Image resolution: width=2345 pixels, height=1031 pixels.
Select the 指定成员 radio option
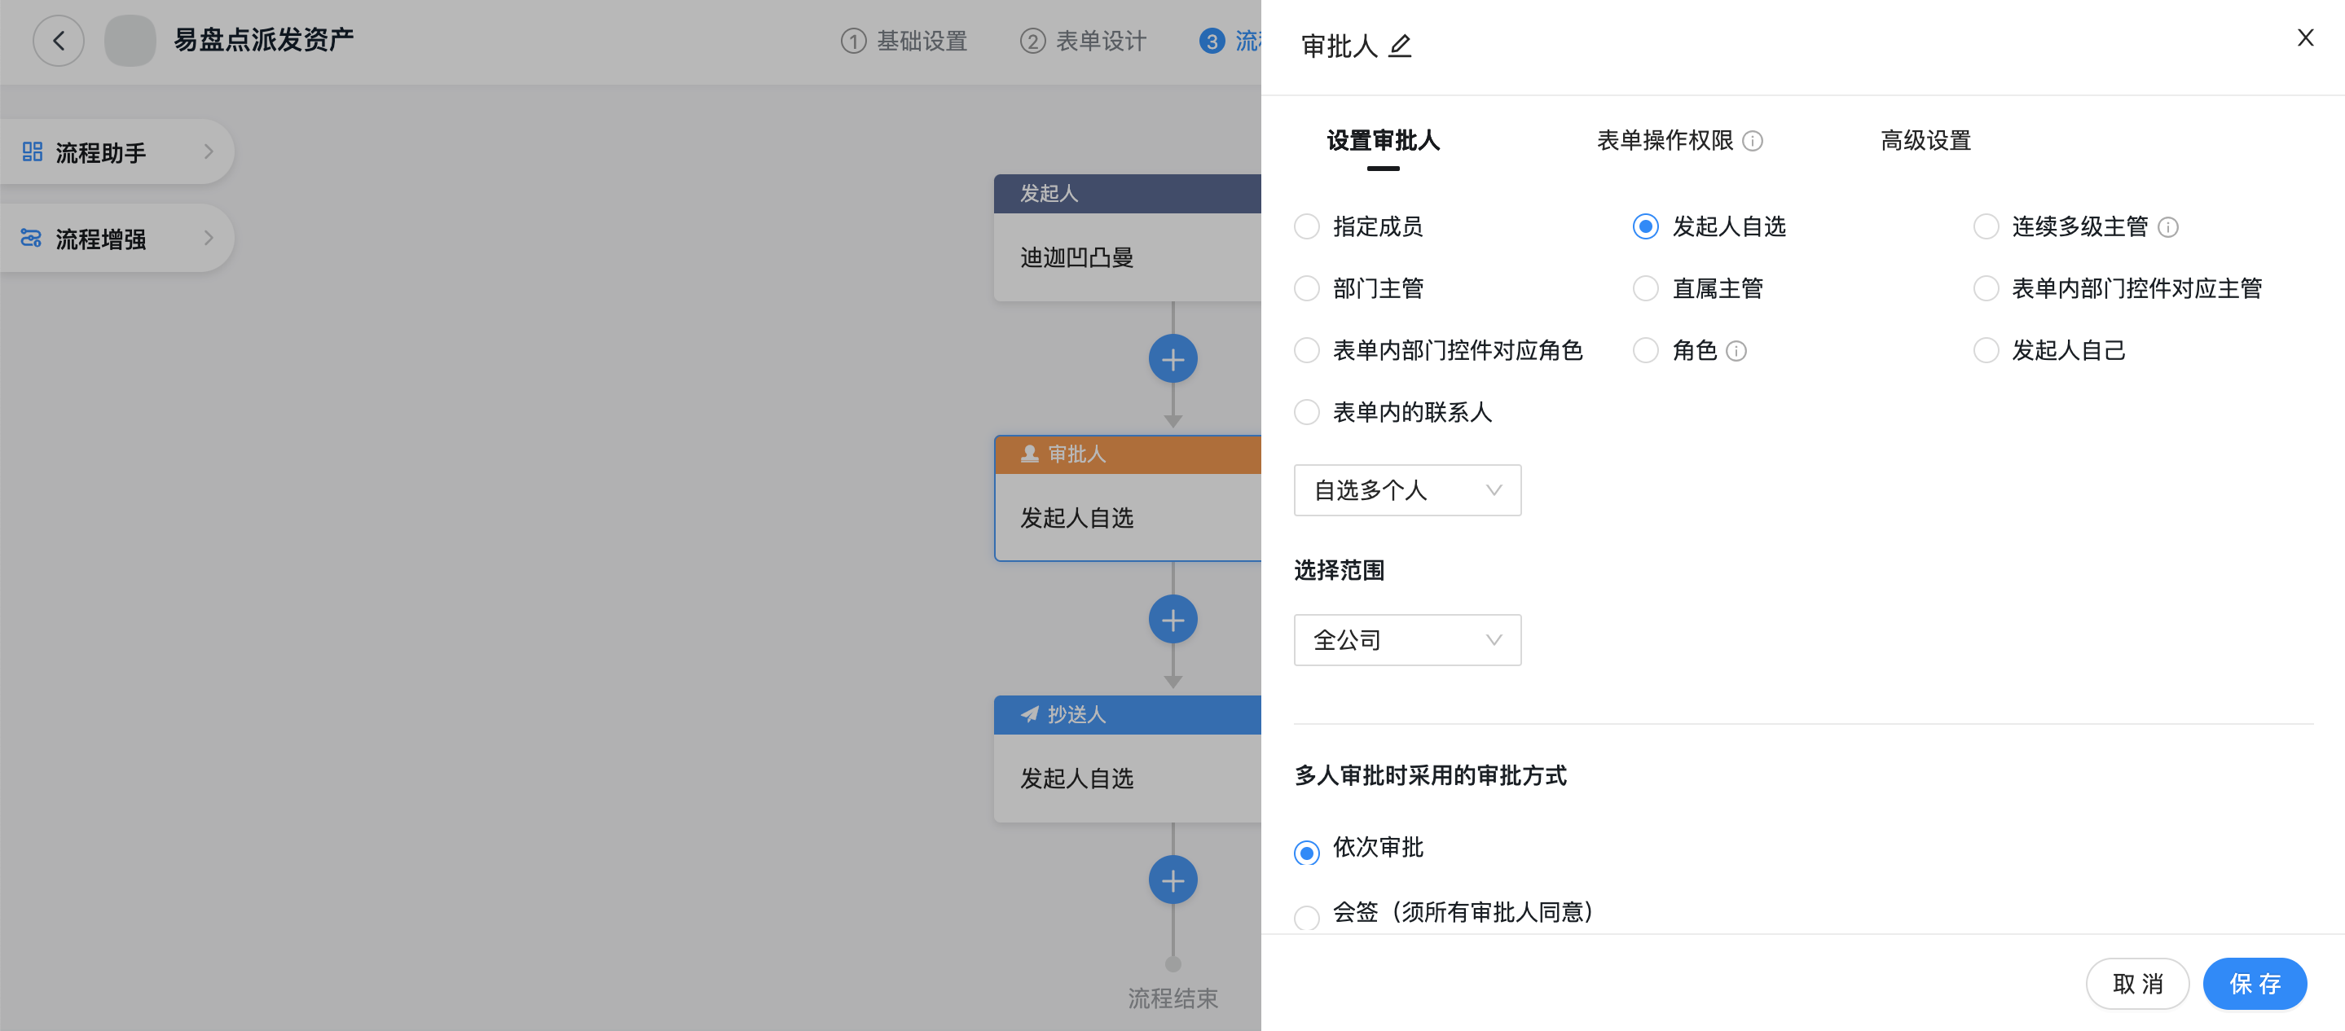[x=1307, y=226]
